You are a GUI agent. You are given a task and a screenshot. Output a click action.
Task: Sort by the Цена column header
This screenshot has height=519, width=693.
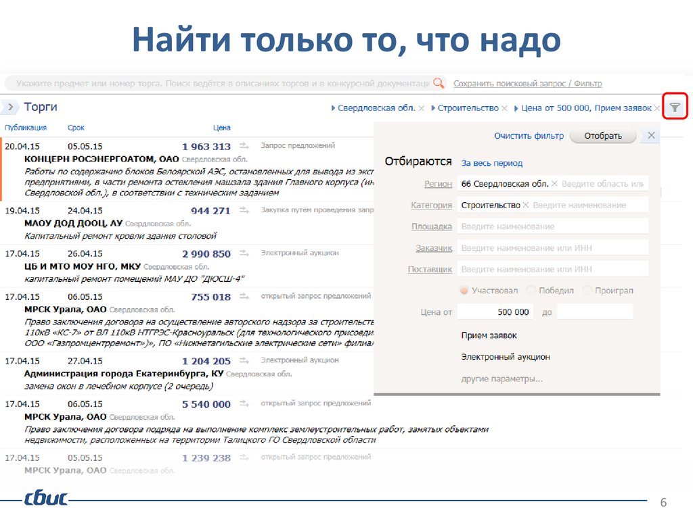coord(222,127)
